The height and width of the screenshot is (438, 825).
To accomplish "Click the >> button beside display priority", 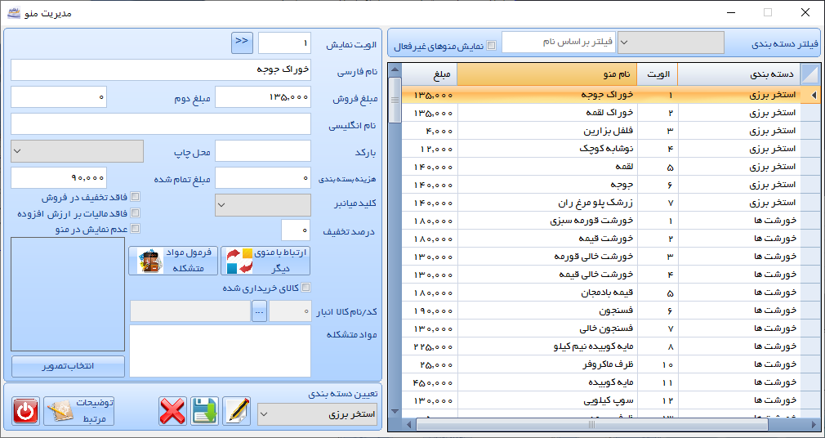I will point(242,43).
